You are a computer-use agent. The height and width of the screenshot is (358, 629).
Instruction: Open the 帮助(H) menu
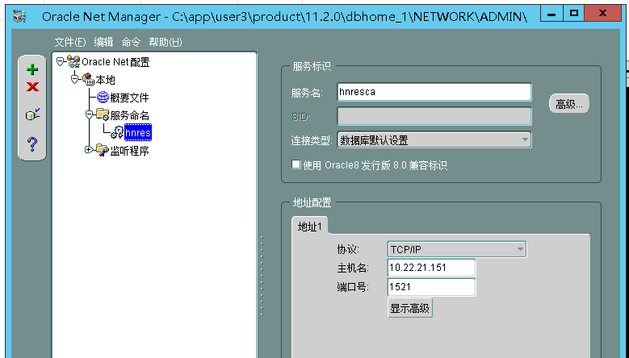coord(166,42)
